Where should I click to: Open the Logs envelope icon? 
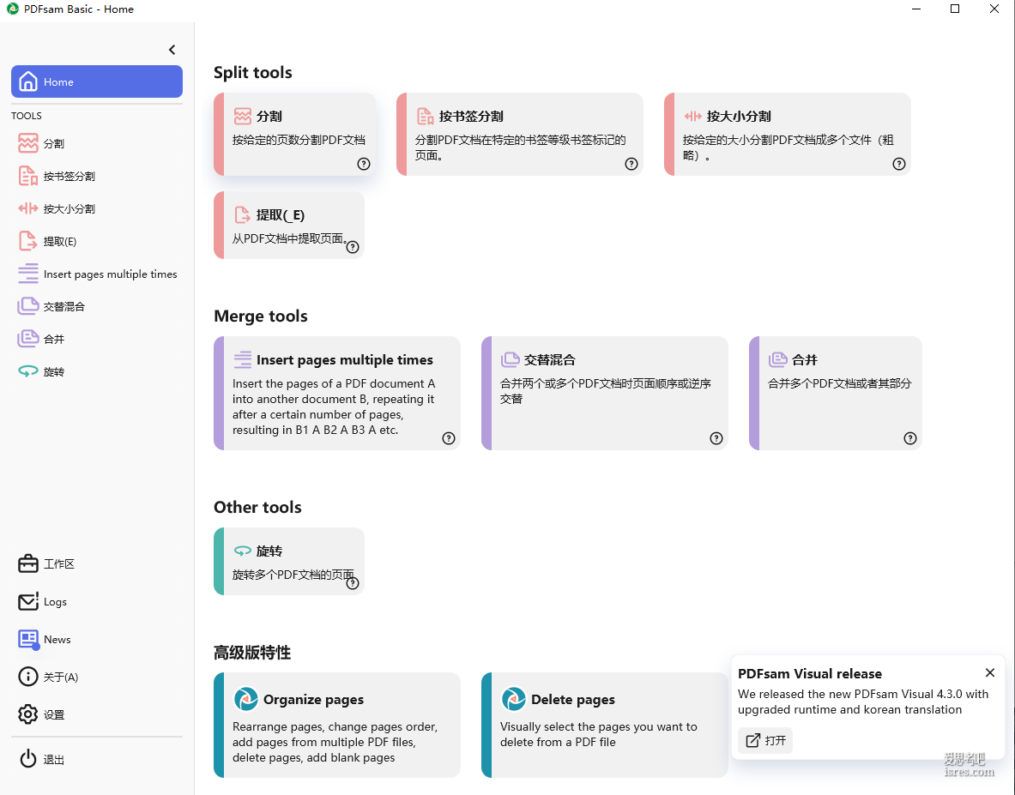27,601
